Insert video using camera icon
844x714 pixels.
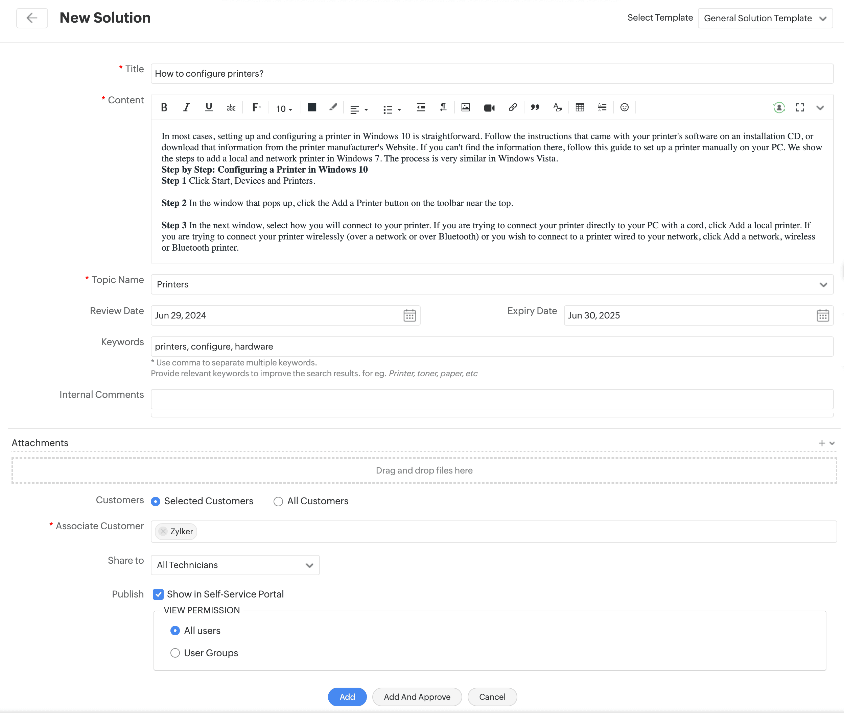pos(489,108)
